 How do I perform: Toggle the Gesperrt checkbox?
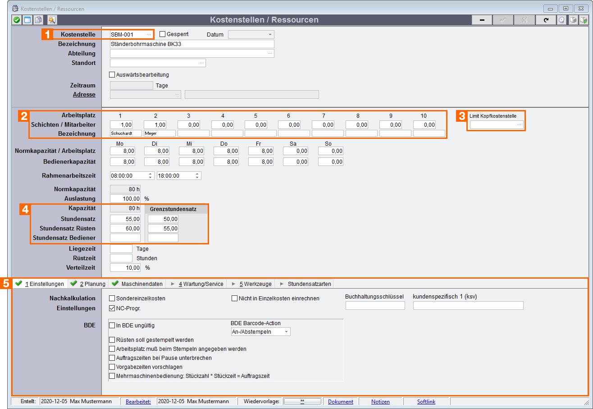(163, 34)
